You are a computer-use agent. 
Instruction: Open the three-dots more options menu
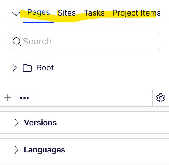(x=24, y=98)
